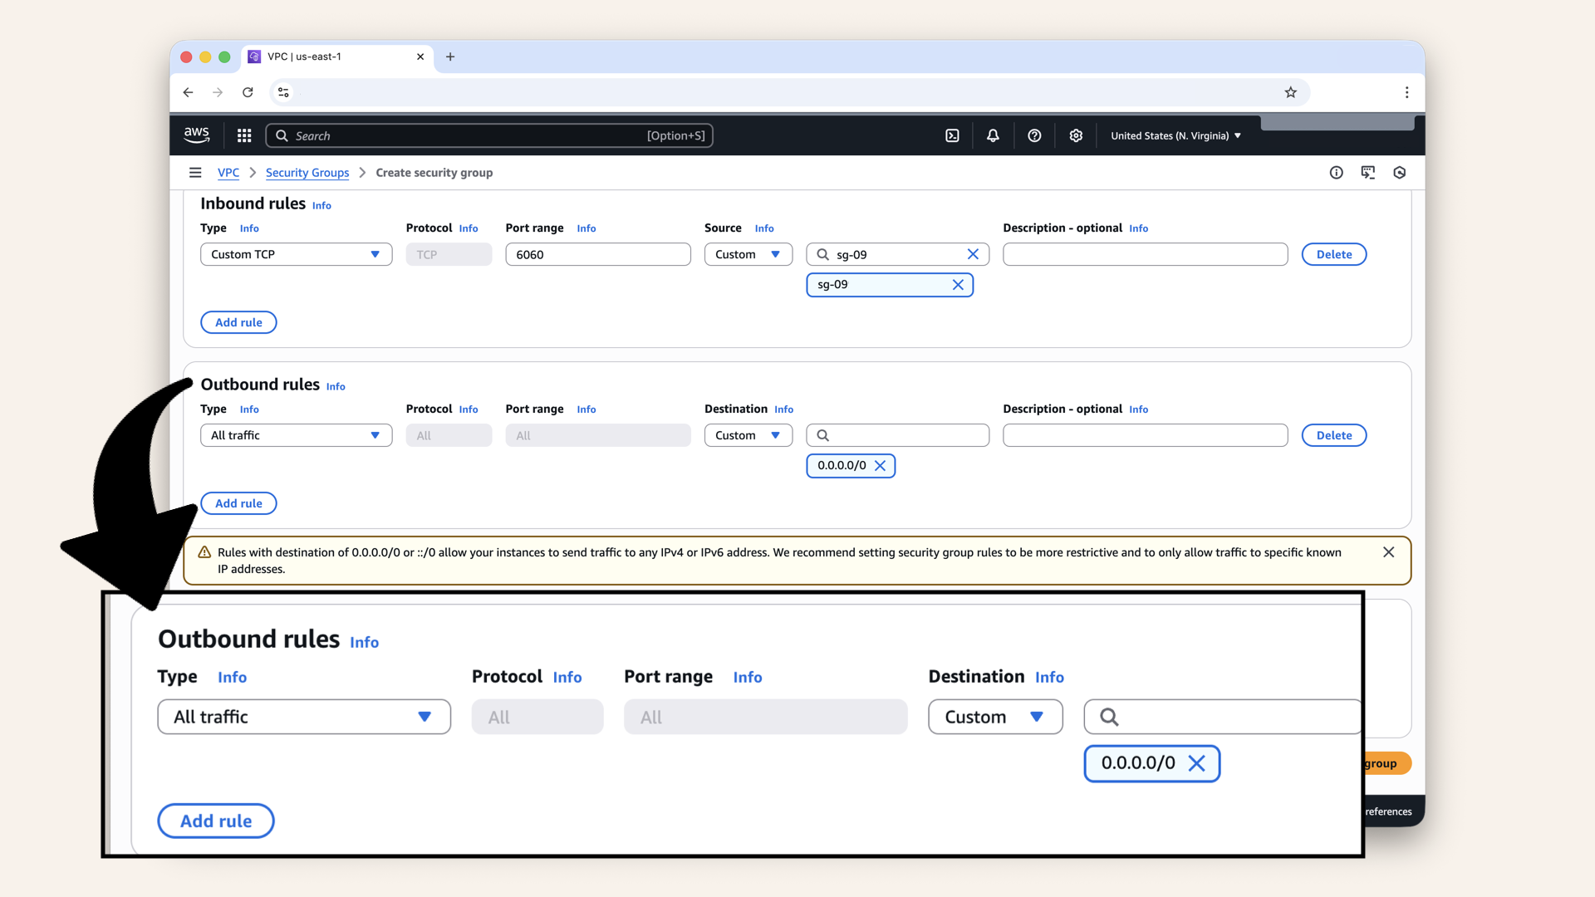The width and height of the screenshot is (1595, 897).
Task: Go to Security Groups breadcrumb
Action: [x=307, y=173]
